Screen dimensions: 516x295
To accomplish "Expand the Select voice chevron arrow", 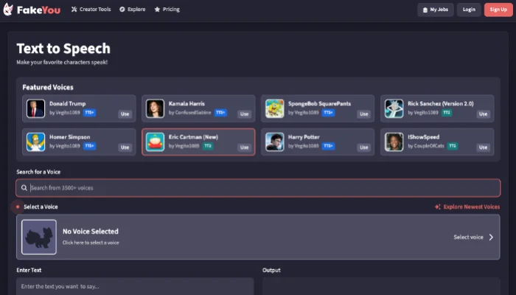I will (491, 237).
